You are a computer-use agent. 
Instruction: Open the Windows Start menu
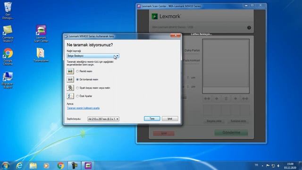pyautogui.click(x=5, y=166)
